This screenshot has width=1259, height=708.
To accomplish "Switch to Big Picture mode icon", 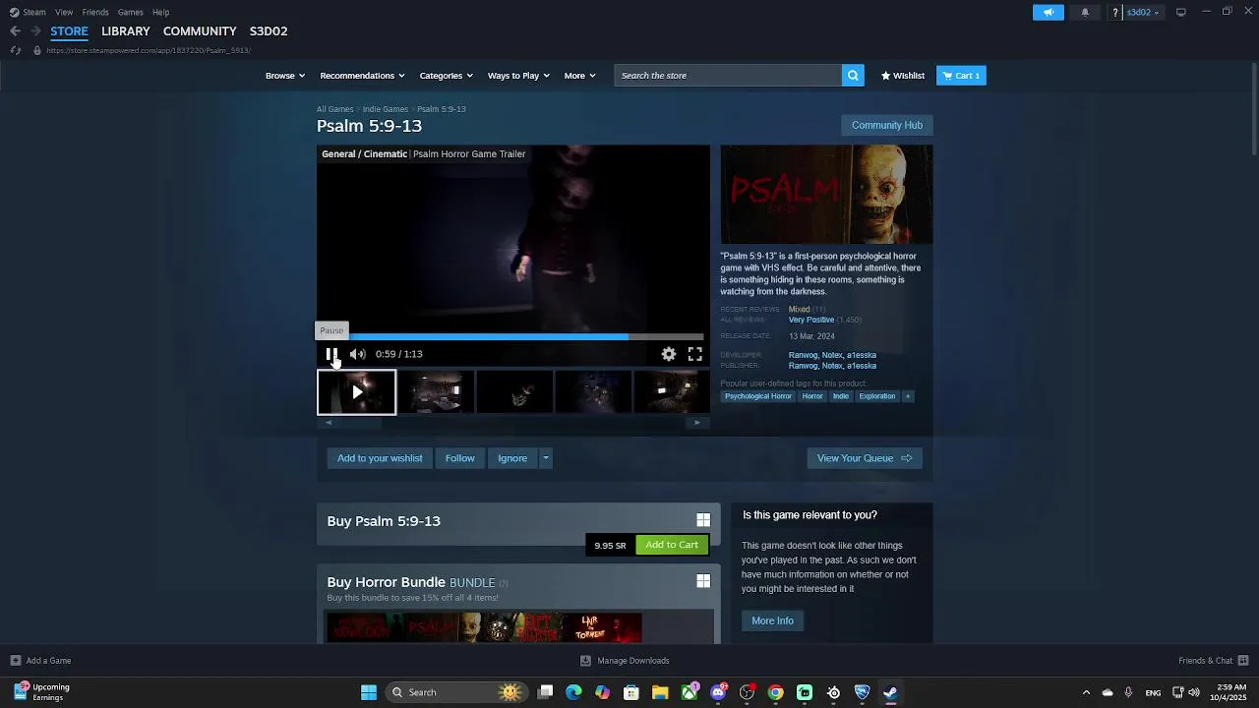I will [x=1180, y=12].
